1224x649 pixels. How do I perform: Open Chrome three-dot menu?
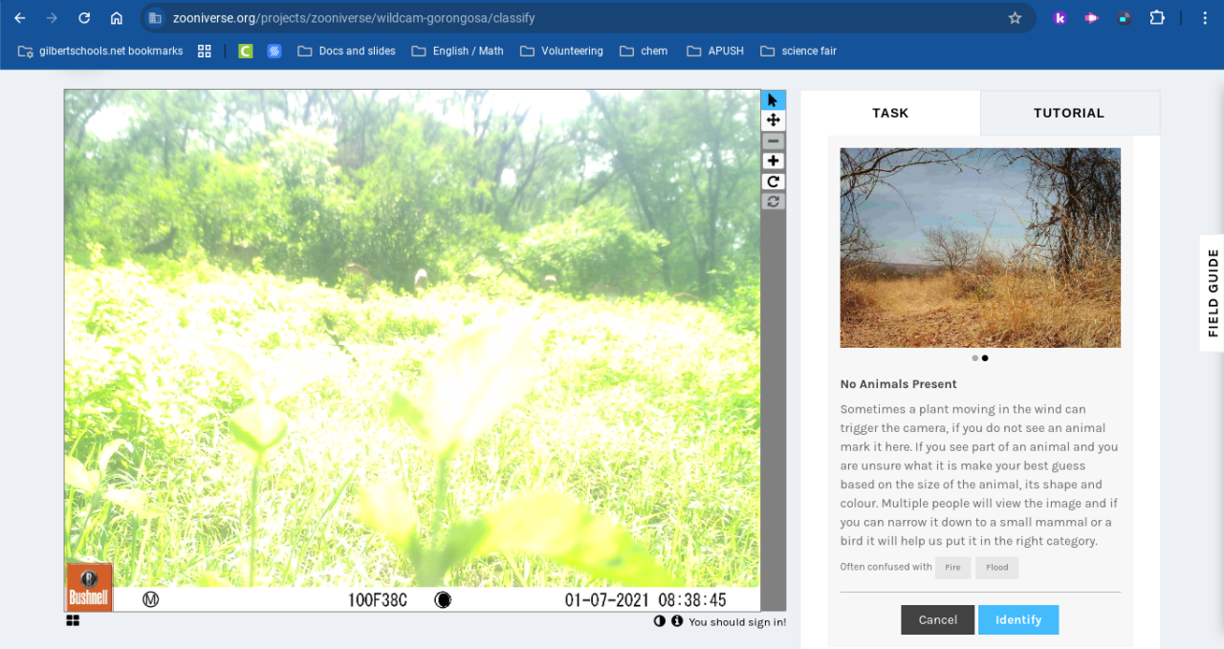[1205, 18]
